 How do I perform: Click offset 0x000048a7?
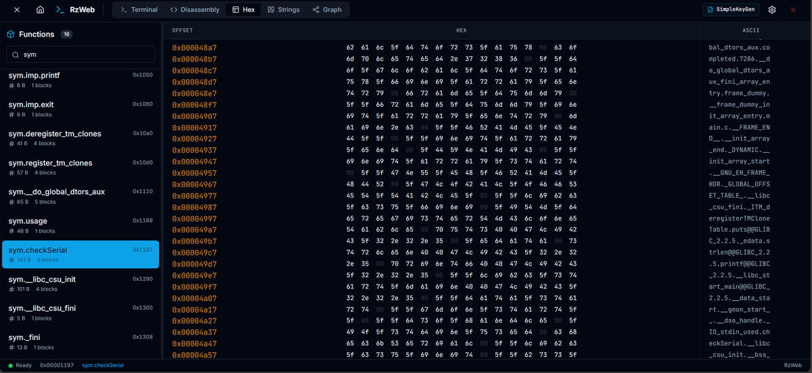click(194, 48)
